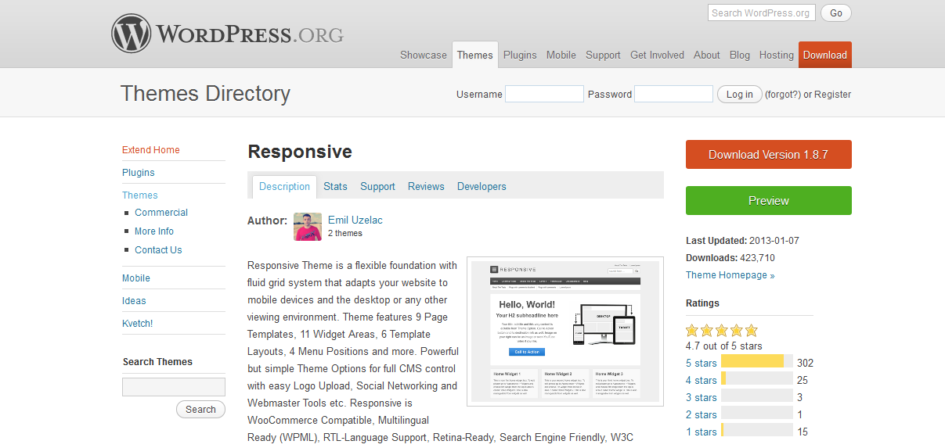Open the Contact Us sidebar link
This screenshot has height=448, width=945.
click(158, 250)
